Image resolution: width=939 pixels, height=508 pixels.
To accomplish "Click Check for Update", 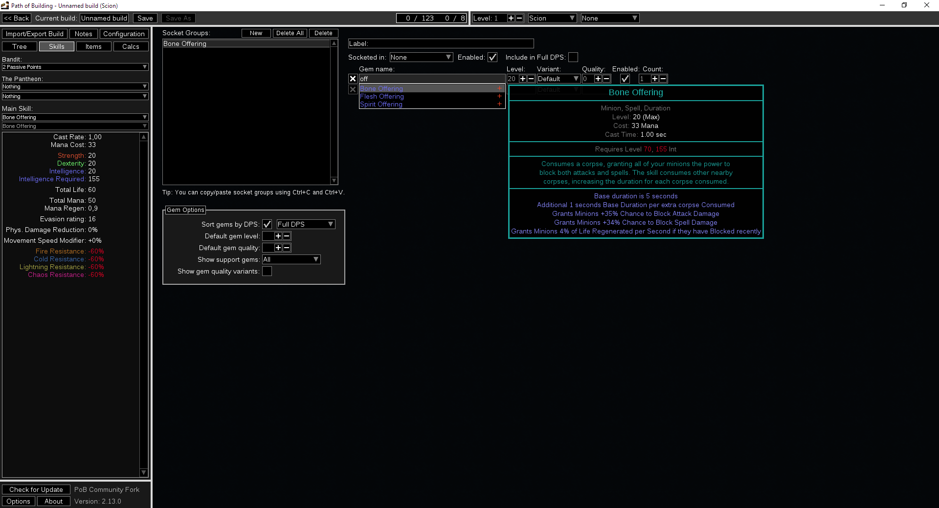I will pos(36,489).
